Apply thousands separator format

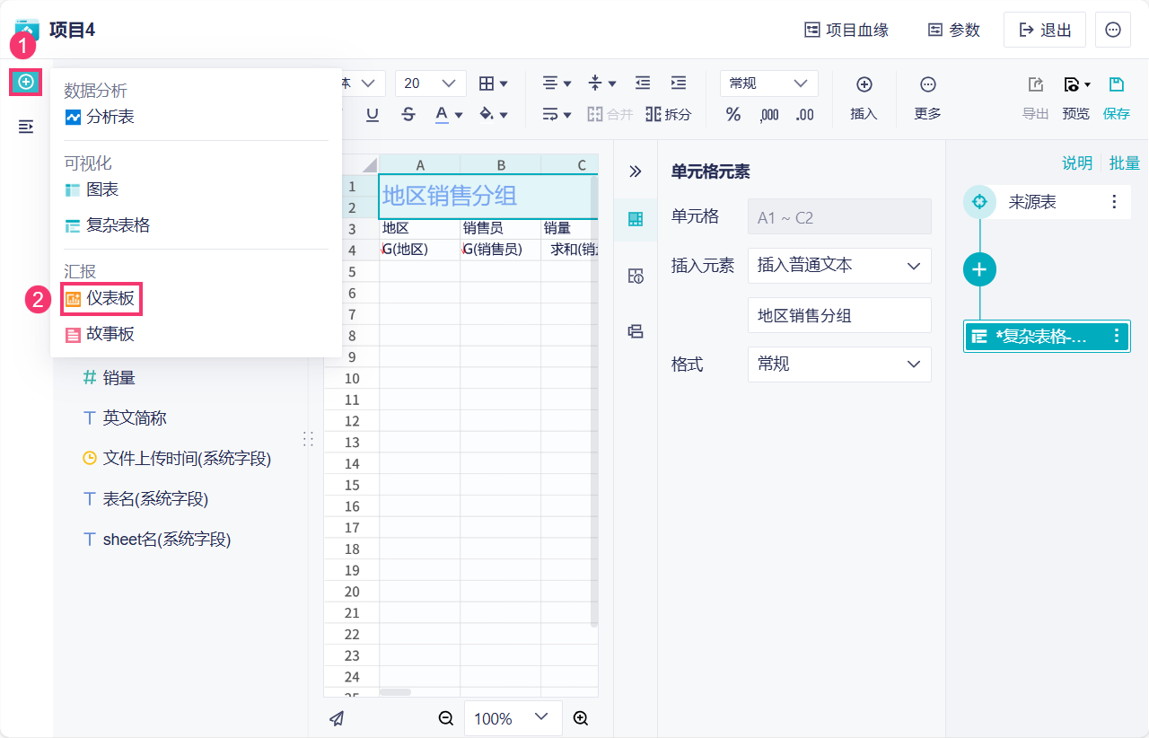coord(769,115)
